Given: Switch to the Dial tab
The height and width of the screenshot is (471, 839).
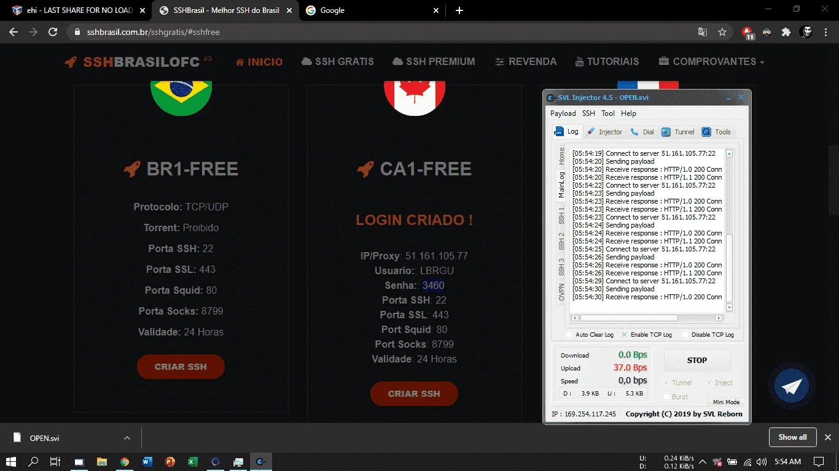Looking at the screenshot, I should click(642, 132).
